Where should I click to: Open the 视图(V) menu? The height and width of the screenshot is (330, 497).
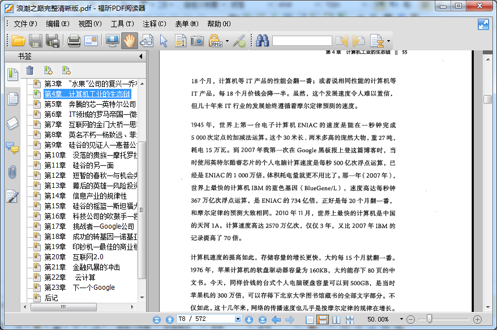(x=90, y=24)
